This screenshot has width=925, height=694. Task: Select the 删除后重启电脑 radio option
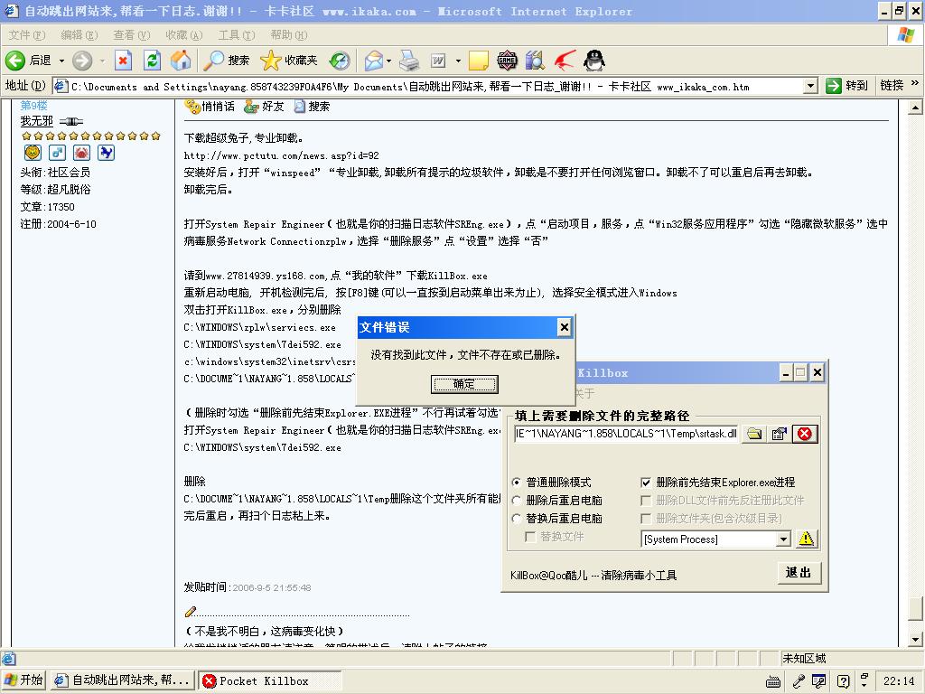point(517,501)
